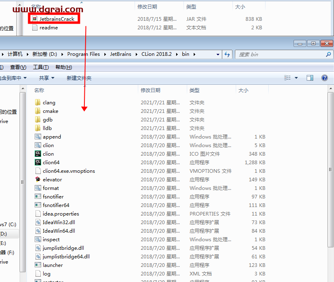Select the idea.properties file icon
334x282 pixels.
pos(38,214)
